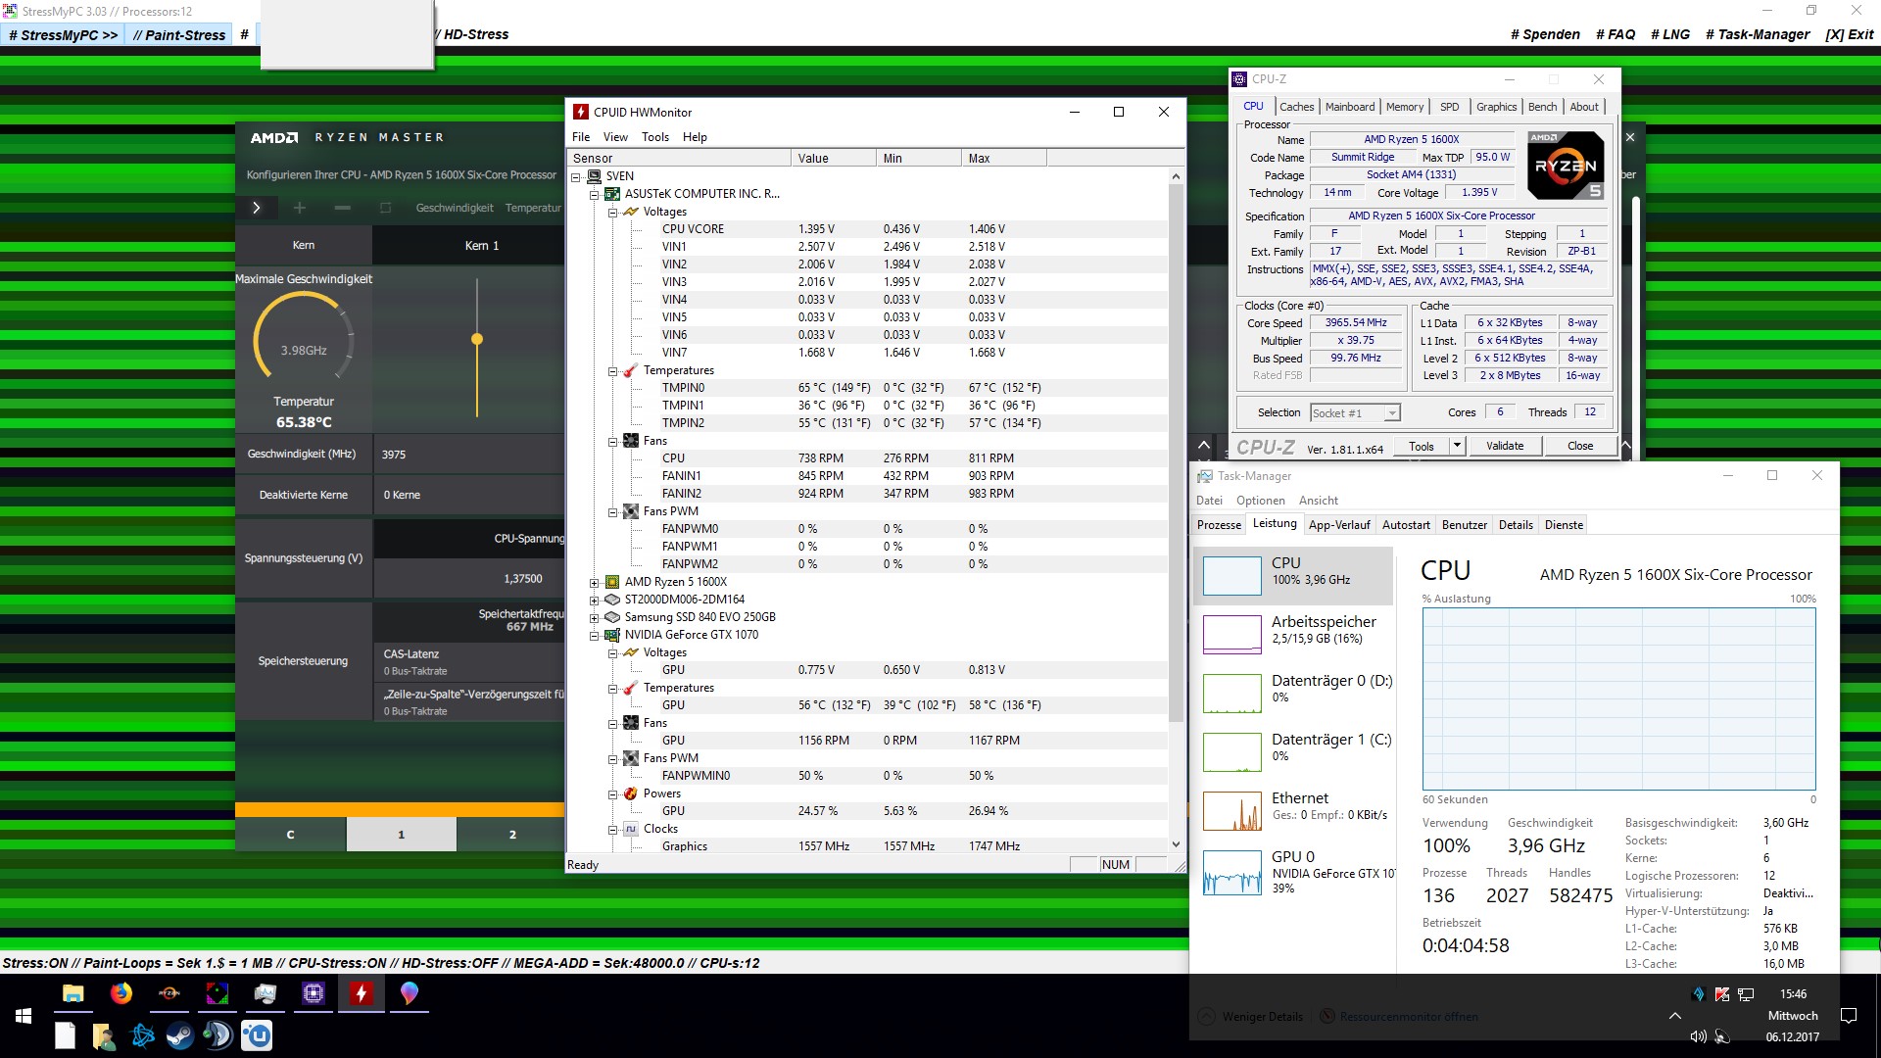Click the Uplay taskbar icon

click(x=257, y=1035)
